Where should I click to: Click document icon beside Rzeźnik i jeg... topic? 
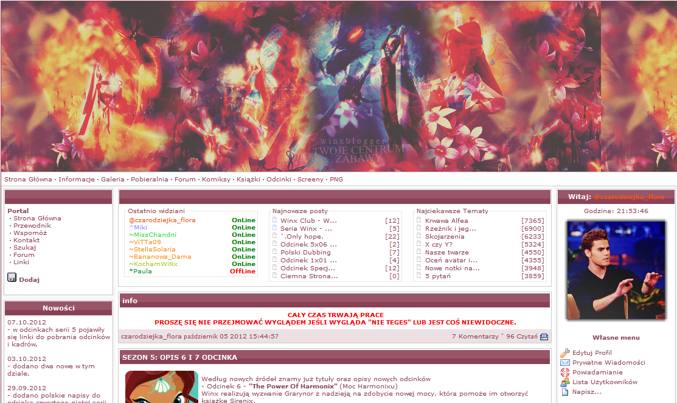(419, 228)
